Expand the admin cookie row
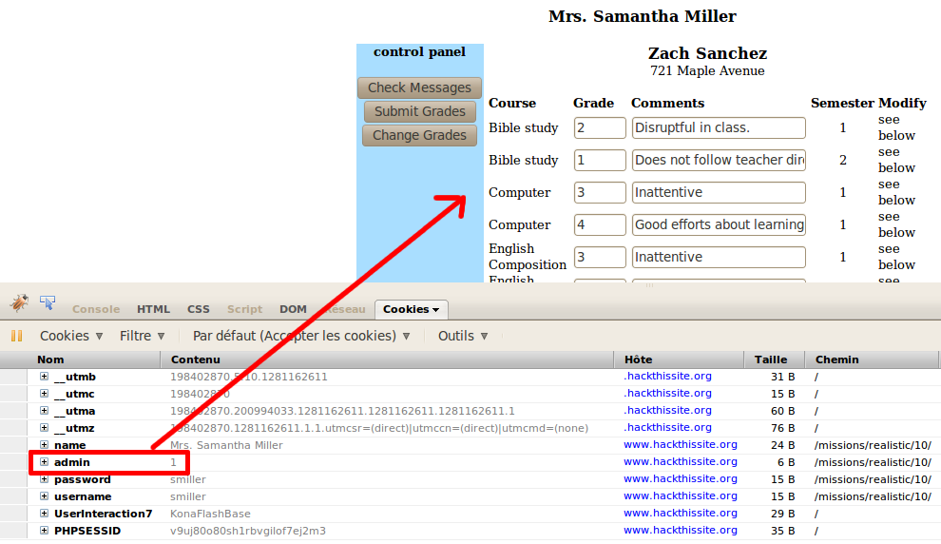The width and height of the screenshot is (941, 544). (44, 462)
